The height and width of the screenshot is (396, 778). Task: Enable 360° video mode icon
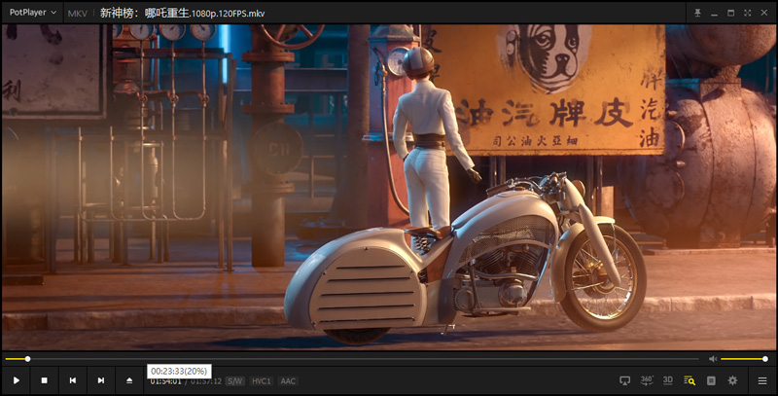pos(647,380)
